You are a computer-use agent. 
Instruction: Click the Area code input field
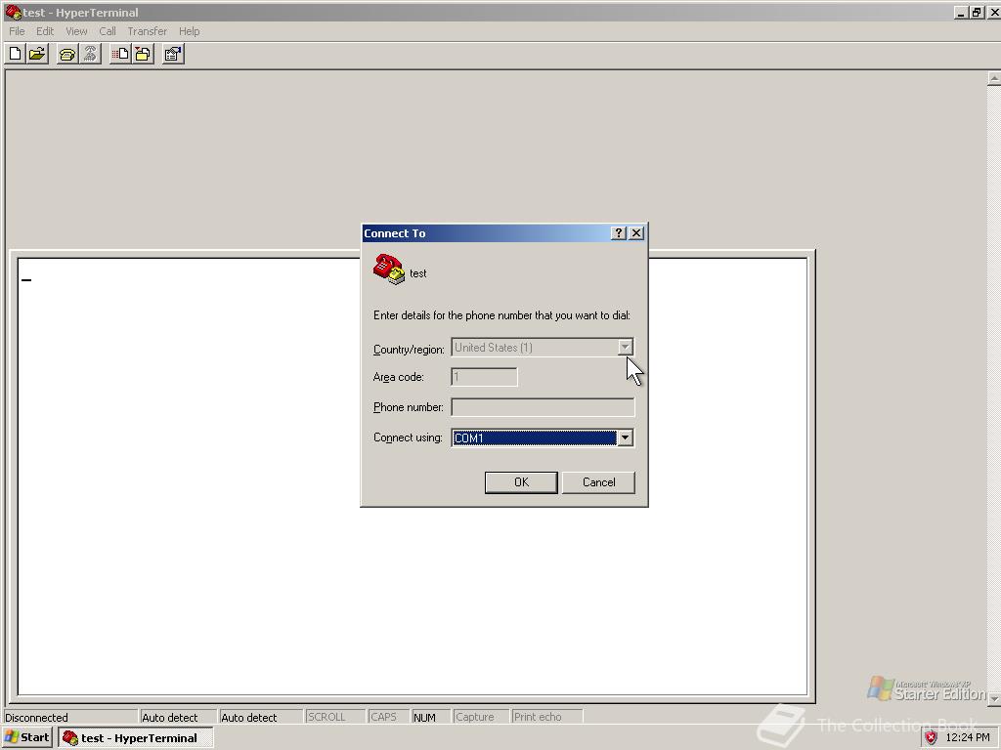click(484, 377)
